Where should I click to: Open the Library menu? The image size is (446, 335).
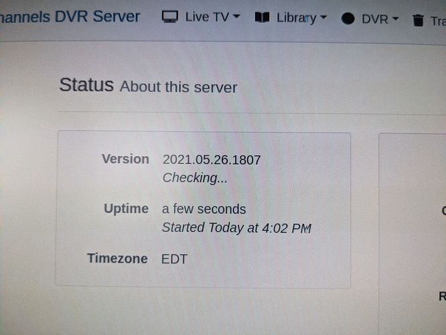(291, 17)
